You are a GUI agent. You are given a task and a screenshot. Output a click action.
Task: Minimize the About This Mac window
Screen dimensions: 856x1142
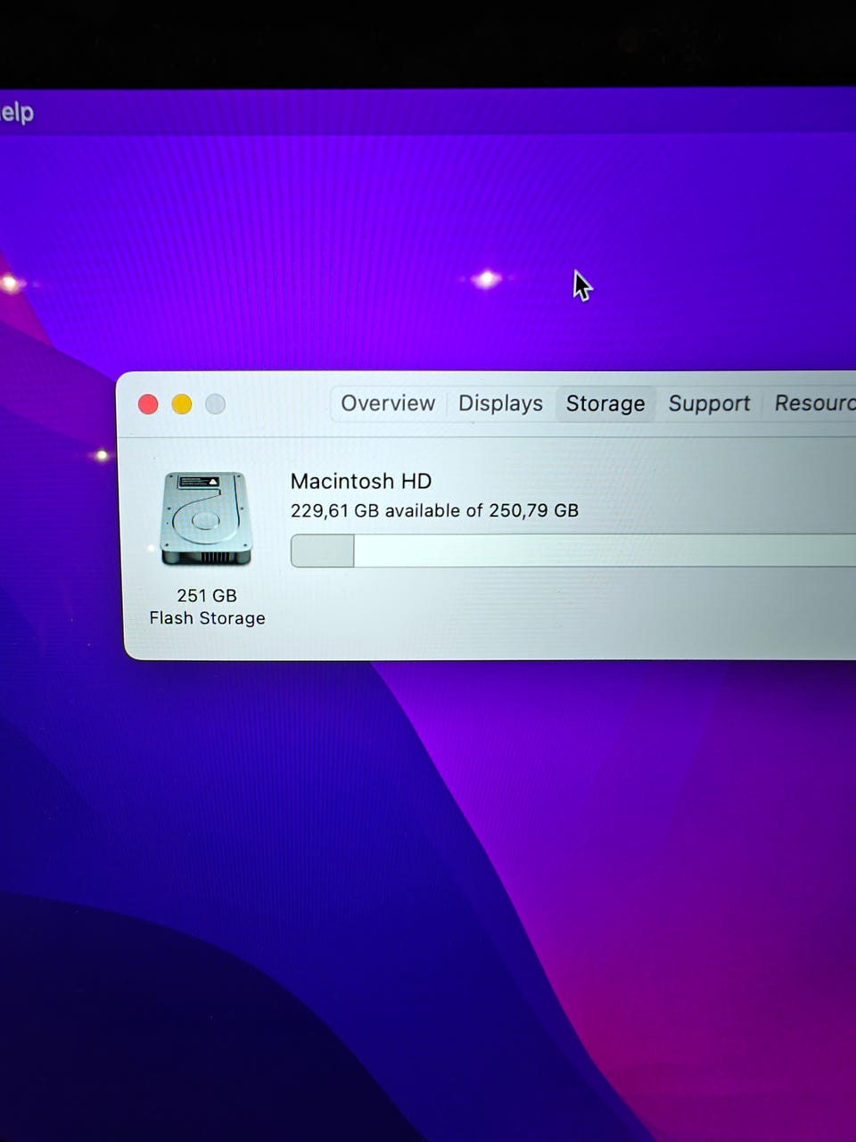pos(182,404)
